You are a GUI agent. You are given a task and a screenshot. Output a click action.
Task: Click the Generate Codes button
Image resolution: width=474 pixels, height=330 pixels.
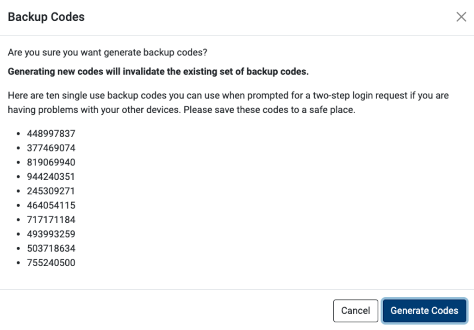[x=424, y=311]
